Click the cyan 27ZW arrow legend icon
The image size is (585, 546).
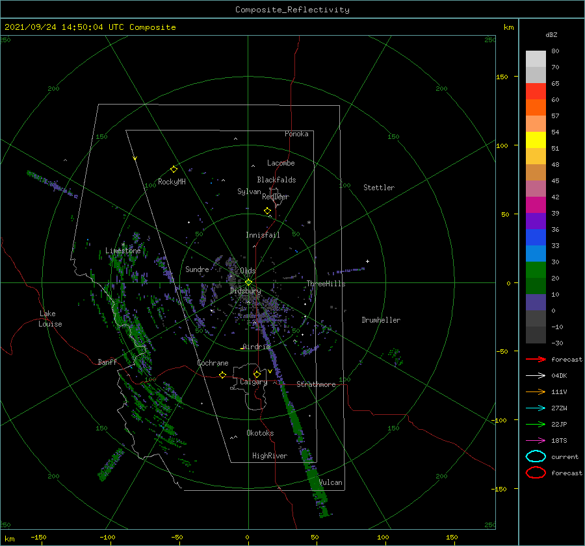pyautogui.click(x=536, y=408)
